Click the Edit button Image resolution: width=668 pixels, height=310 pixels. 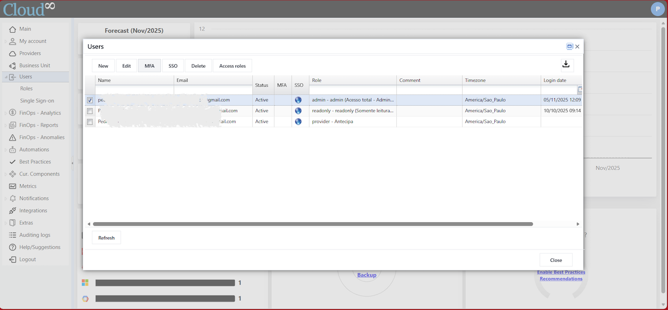[126, 66]
